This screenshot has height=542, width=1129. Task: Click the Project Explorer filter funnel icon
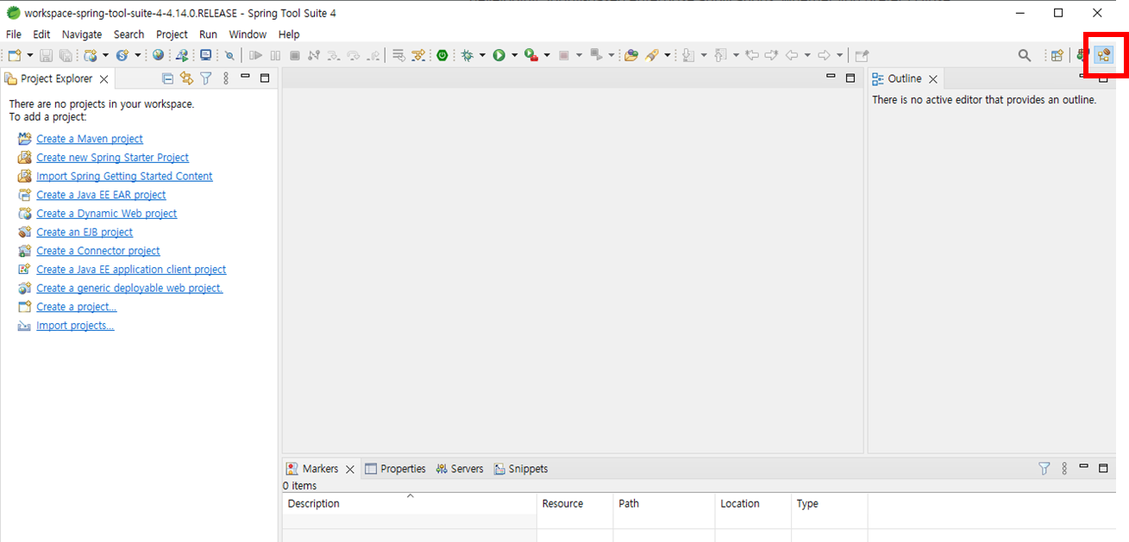point(205,78)
